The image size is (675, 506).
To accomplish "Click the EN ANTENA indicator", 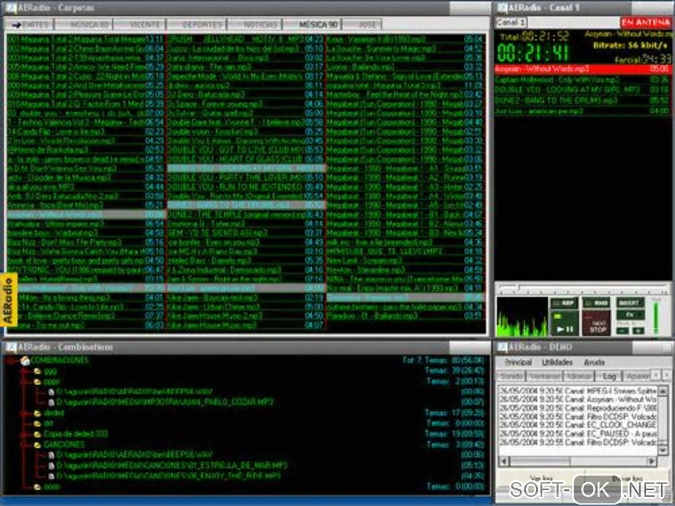I will [645, 22].
